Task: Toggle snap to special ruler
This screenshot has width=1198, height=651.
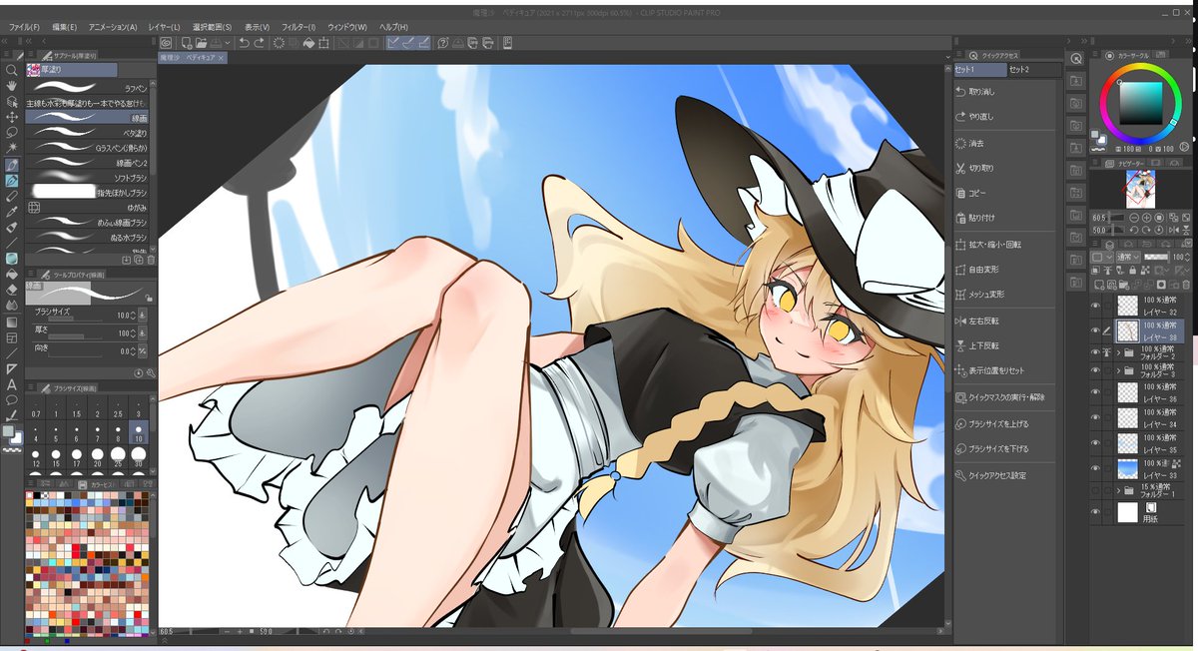Action: point(409,43)
